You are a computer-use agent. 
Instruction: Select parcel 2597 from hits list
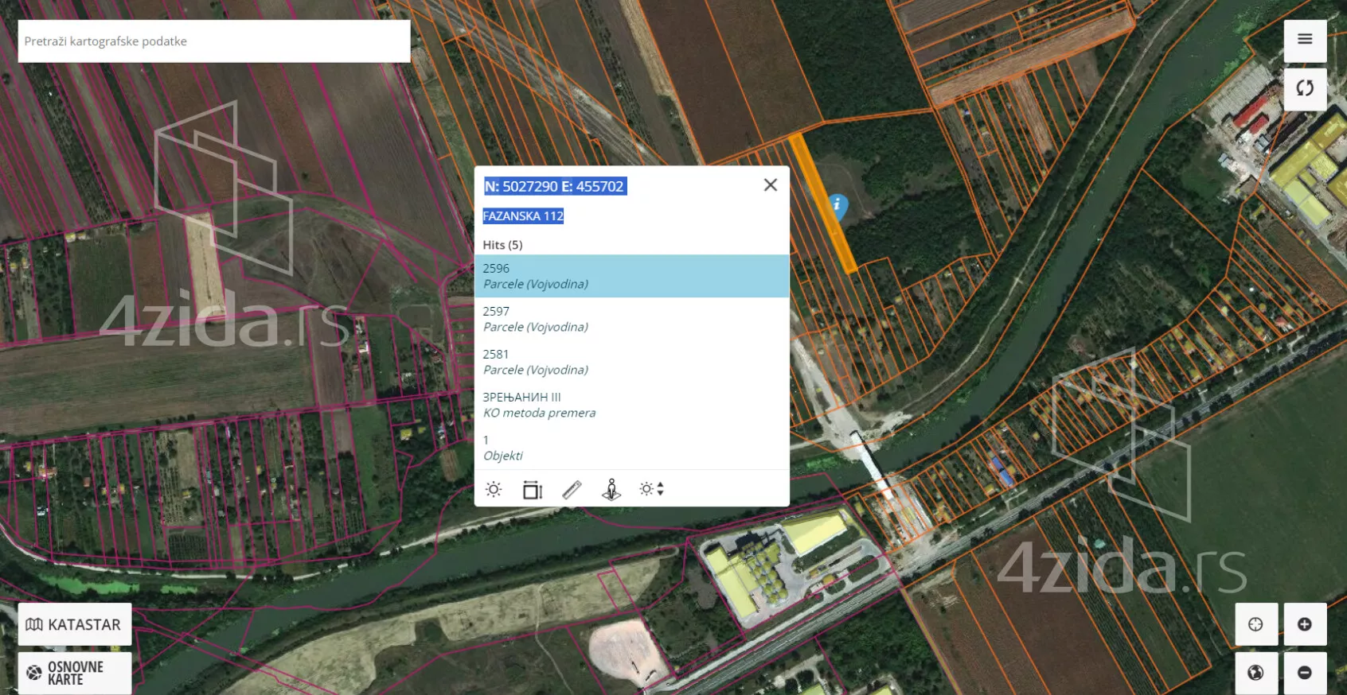631,319
